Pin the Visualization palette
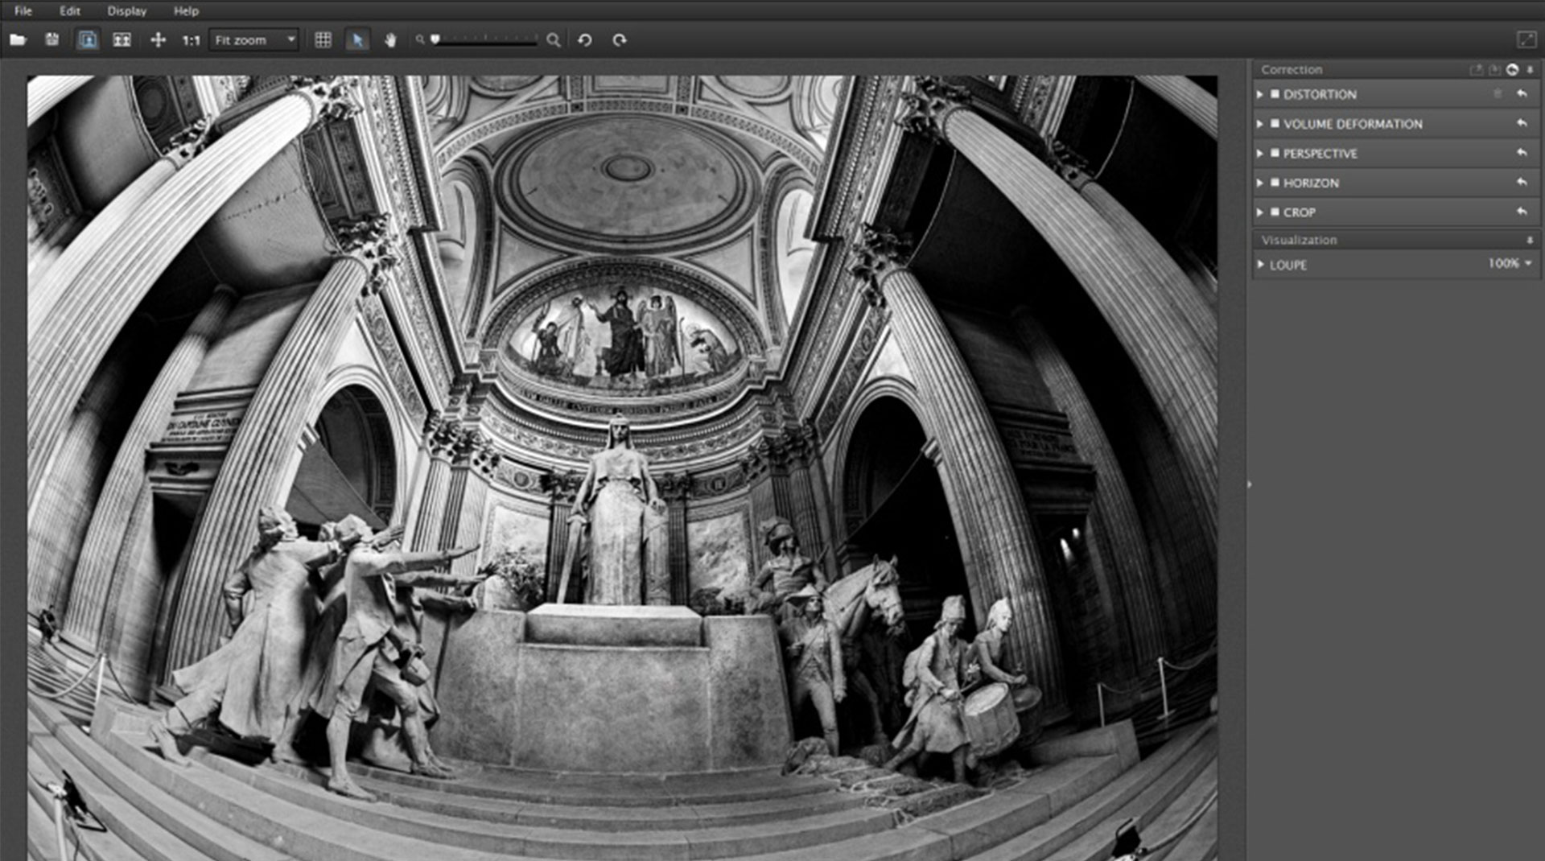Viewport: 1545px width, 861px height. pyautogui.click(x=1530, y=240)
